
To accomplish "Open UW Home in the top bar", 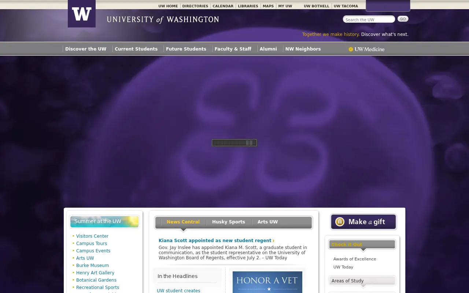I will pyautogui.click(x=168, y=6).
